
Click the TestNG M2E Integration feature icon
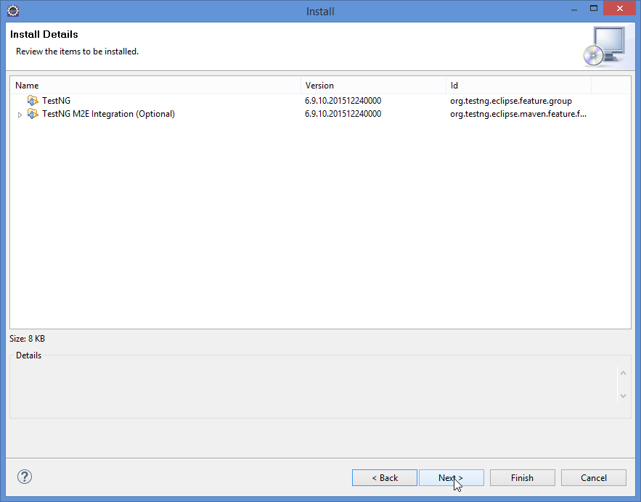[33, 114]
